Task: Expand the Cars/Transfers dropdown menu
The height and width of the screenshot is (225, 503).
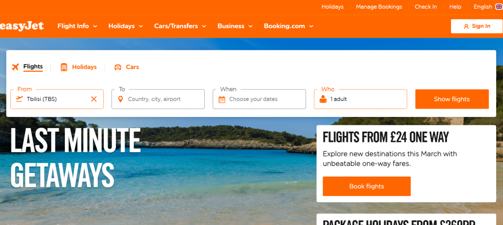Action: 180,26
